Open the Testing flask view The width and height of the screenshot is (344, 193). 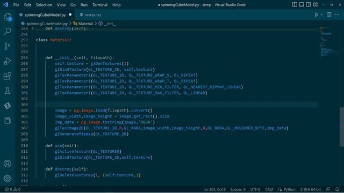tap(7, 91)
